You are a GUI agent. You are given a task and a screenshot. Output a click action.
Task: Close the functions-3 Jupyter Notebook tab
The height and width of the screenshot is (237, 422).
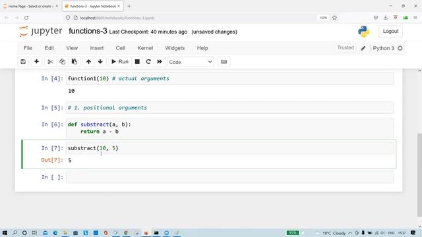click(x=119, y=6)
